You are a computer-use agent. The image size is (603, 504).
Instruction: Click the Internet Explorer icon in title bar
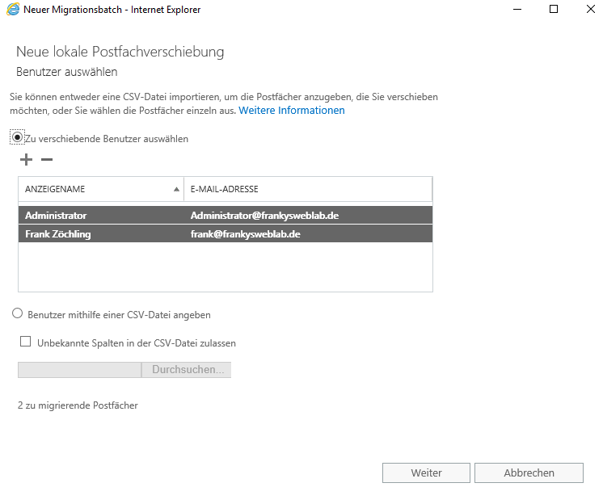pyautogui.click(x=13, y=10)
